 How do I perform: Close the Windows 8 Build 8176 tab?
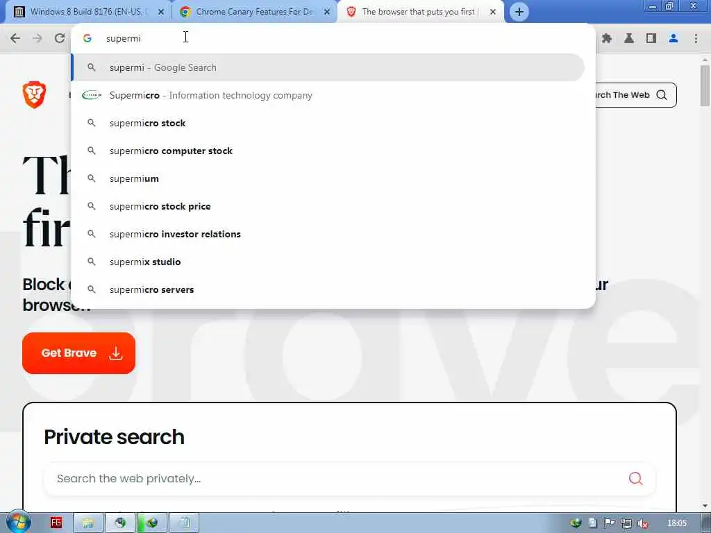point(160,12)
